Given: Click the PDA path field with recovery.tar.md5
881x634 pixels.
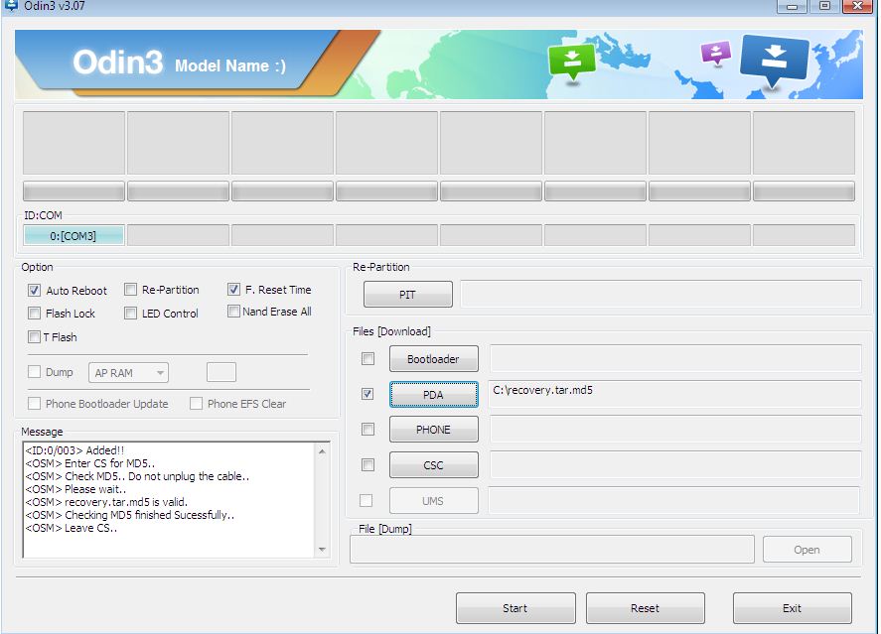Looking at the screenshot, I should 675,395.
